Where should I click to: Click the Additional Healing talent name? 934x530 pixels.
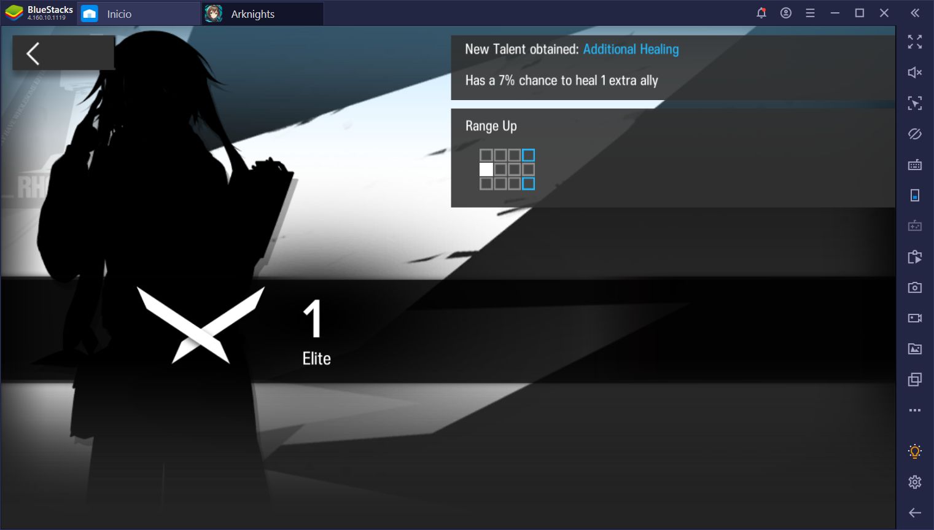pos(631,49)
